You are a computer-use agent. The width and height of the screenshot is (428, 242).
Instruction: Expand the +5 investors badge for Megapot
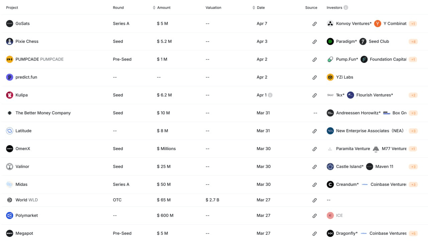tap(413, 234)
